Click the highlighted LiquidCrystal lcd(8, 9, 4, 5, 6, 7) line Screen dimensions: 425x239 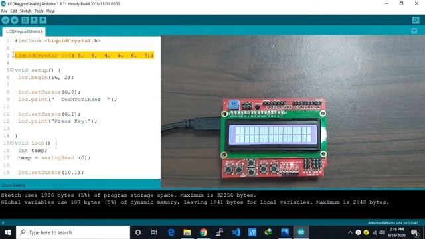[x=84, y=55]
